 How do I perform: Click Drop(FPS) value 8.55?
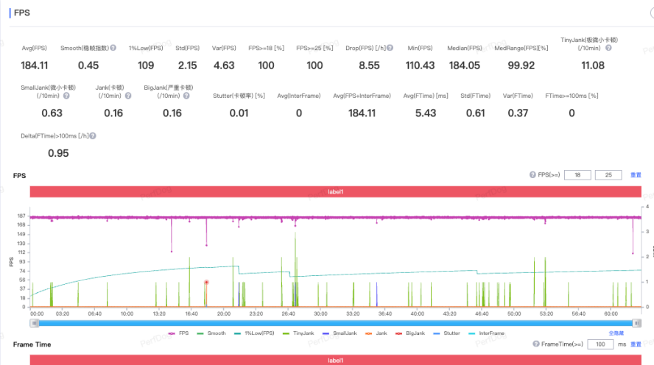(369, 65)
